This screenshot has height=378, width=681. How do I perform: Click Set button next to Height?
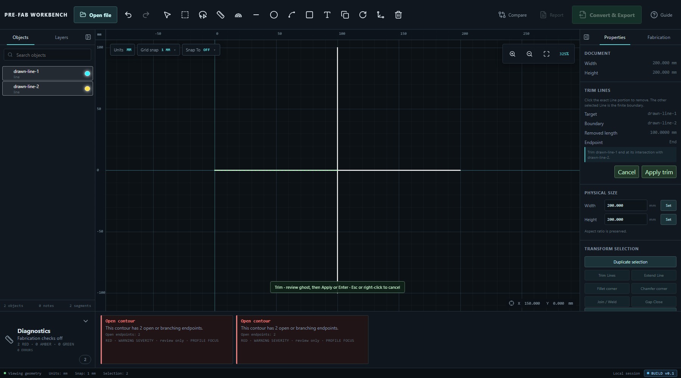pos(668,219)
